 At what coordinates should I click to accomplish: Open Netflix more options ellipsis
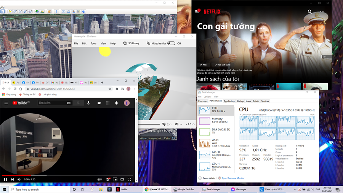pyautogui.click(x=322, y=11)
